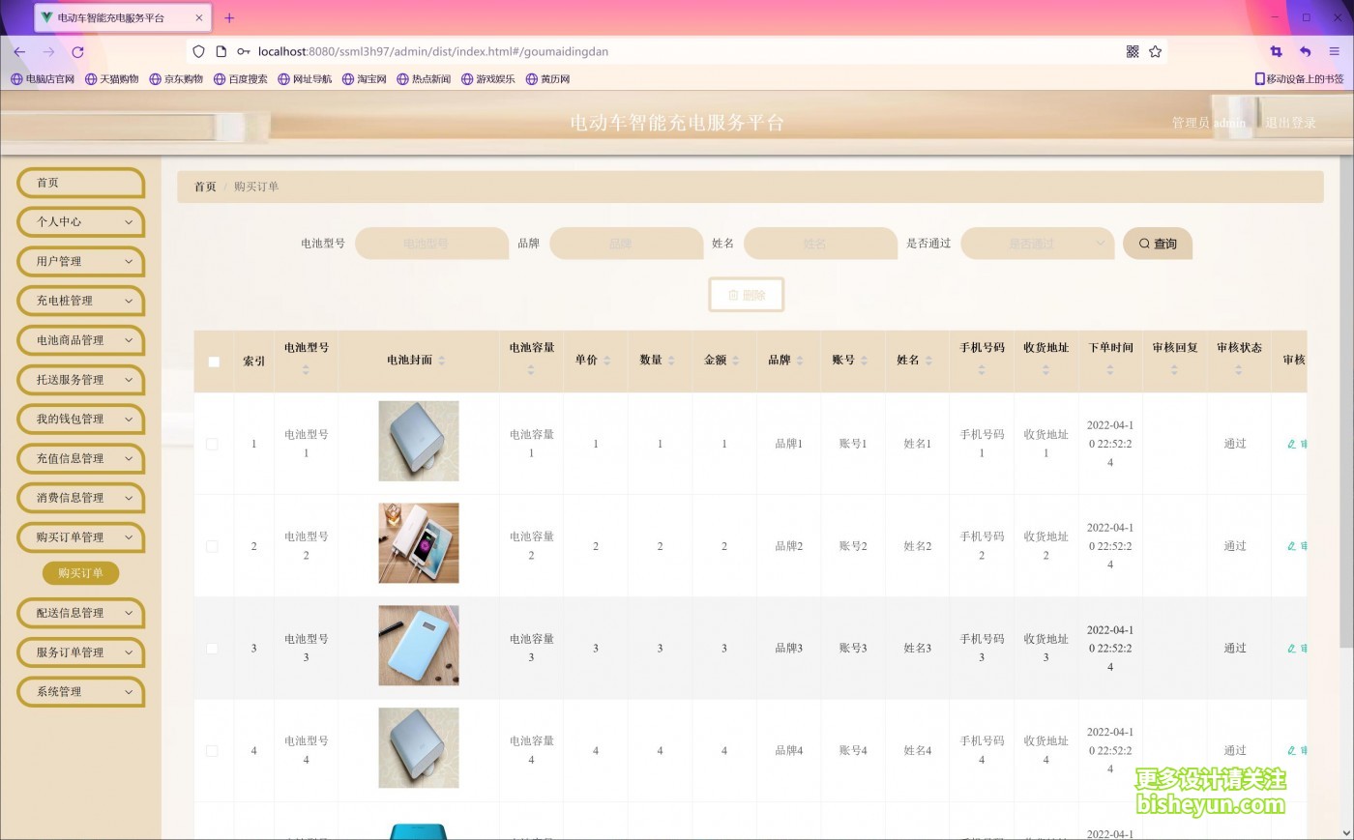1354x840 pixels.
Task: Click the screenshot crop icon in toolbar
Action: 1276,52
